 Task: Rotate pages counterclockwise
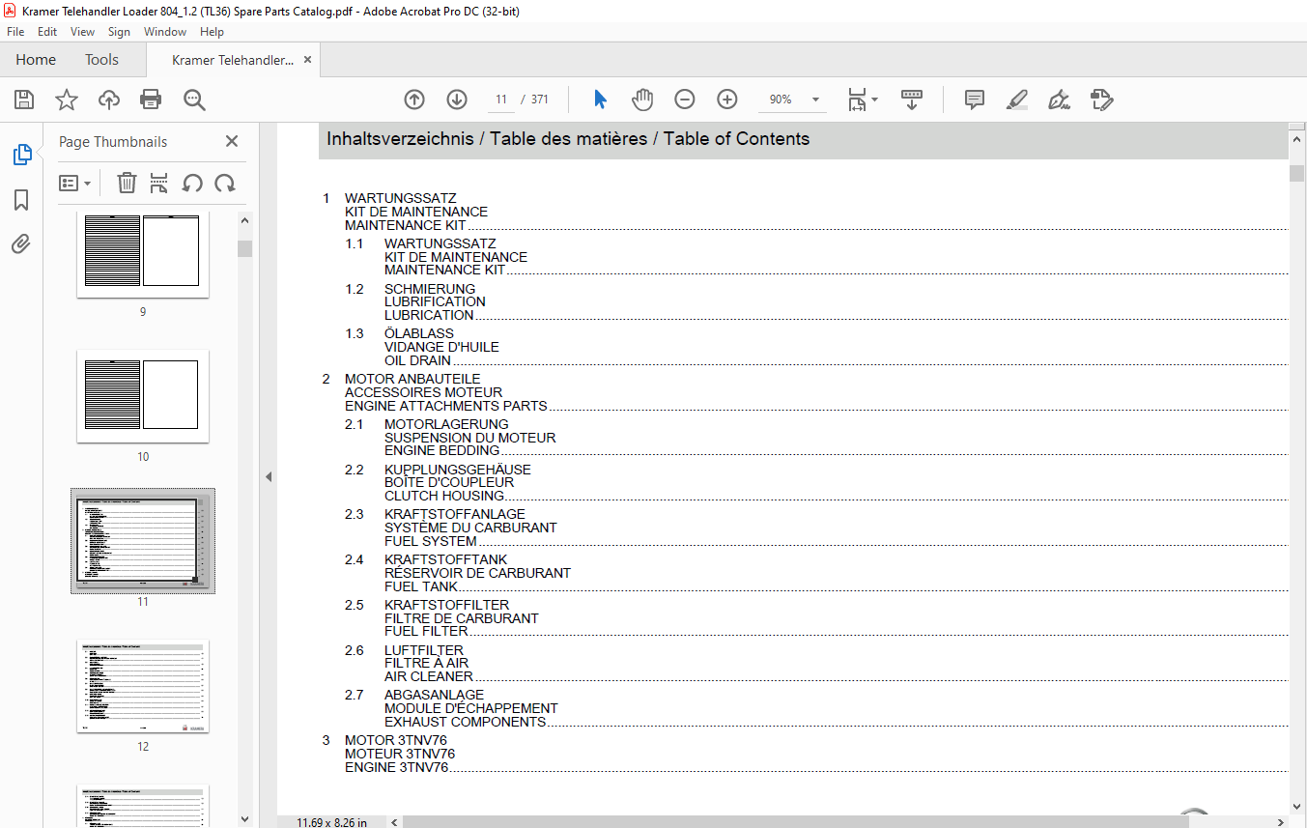pos(192,183)
